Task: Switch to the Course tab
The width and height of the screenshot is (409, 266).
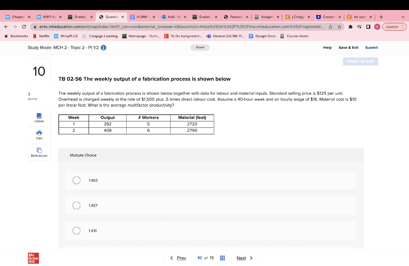Action: click(328, 17)
